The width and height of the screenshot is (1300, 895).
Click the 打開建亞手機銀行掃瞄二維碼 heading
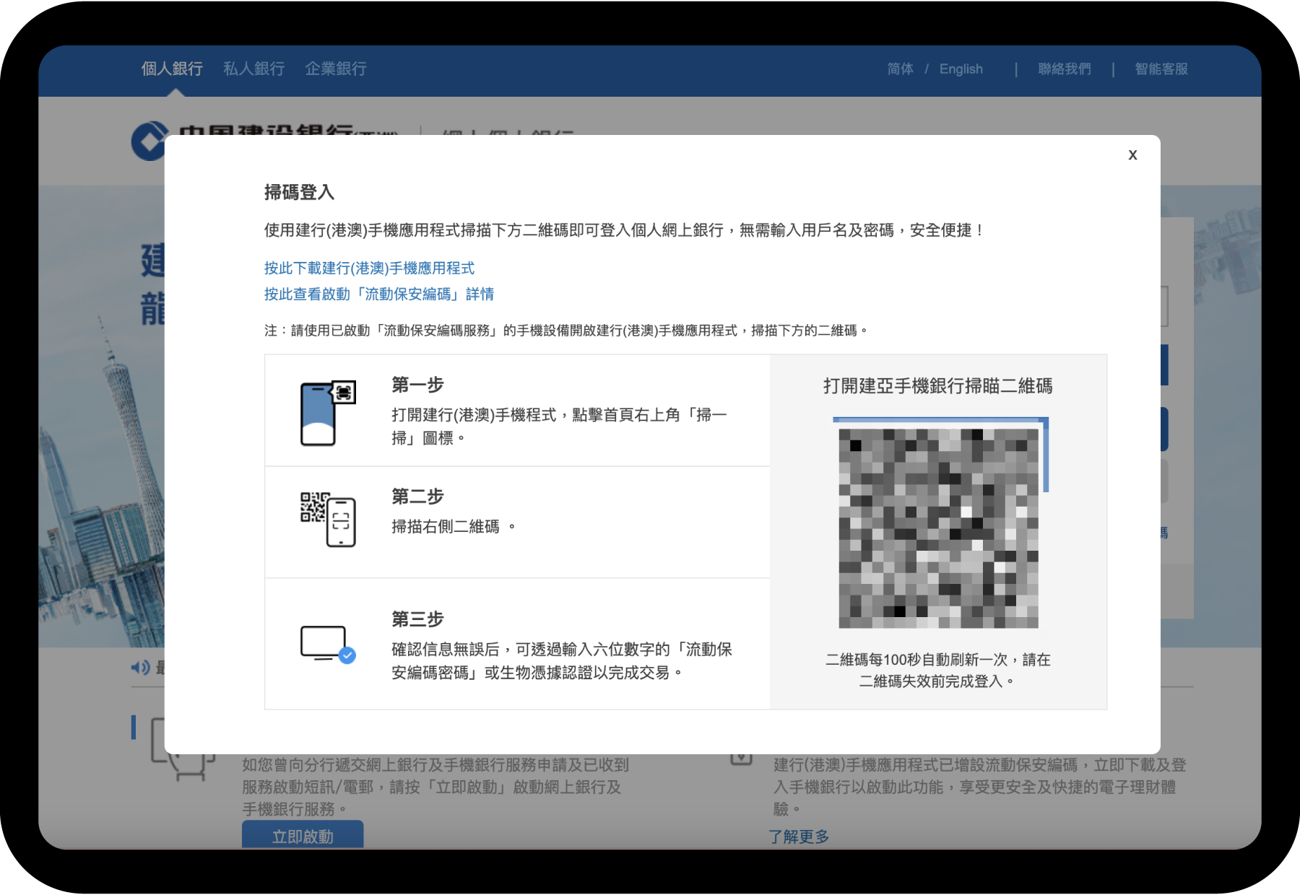[x=938, y=386]
